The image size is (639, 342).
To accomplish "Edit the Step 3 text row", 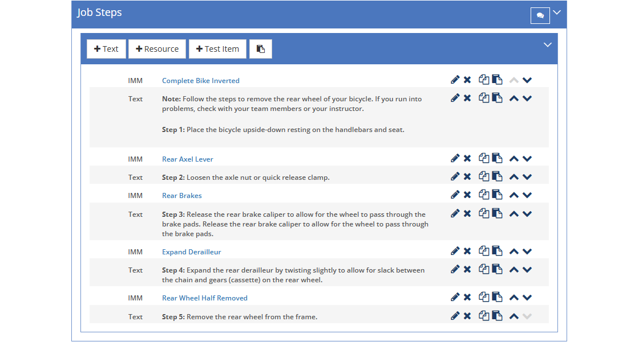I will click(455, 213).
